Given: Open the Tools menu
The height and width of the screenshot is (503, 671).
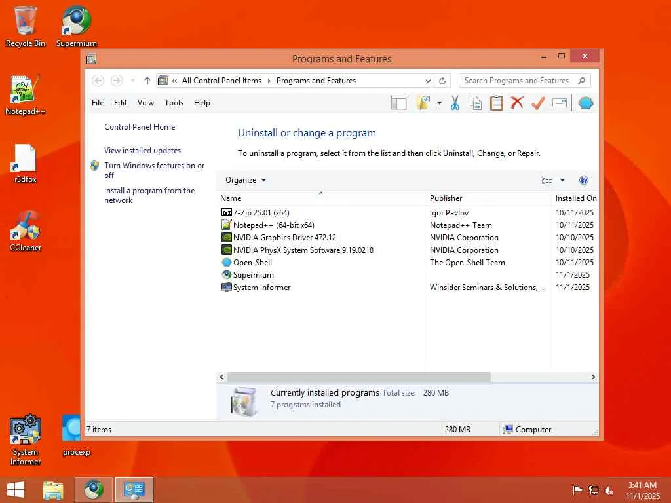Looking at the screenshot, I should [174, 103].
